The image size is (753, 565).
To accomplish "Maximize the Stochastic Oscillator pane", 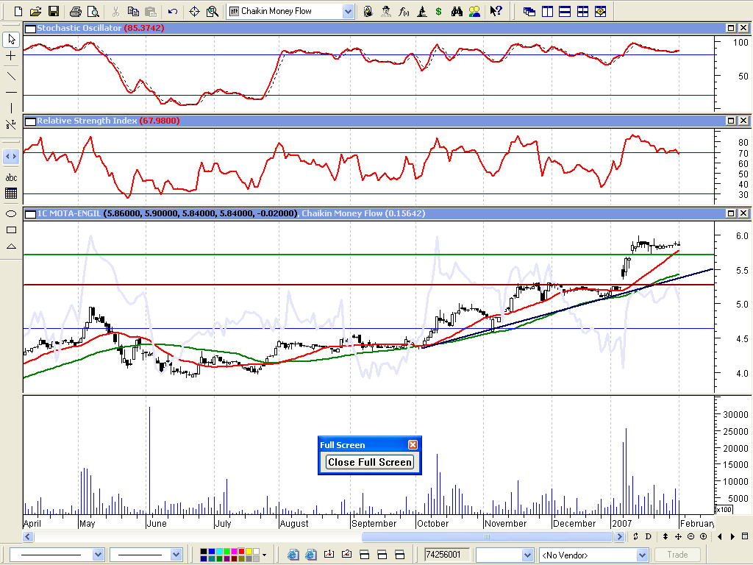I will click(x=731, y=28).
